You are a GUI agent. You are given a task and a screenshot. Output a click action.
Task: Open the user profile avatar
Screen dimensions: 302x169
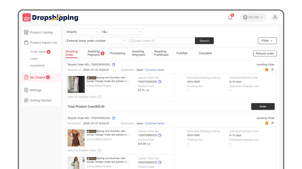pos(275,17)
